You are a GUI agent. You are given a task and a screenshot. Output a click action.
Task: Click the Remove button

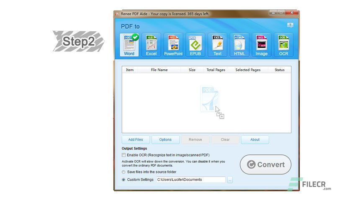click(196, 140)
